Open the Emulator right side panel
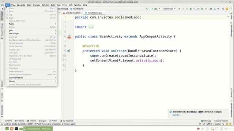This screenshot has height=131, width=234. [x=231, y=92]
